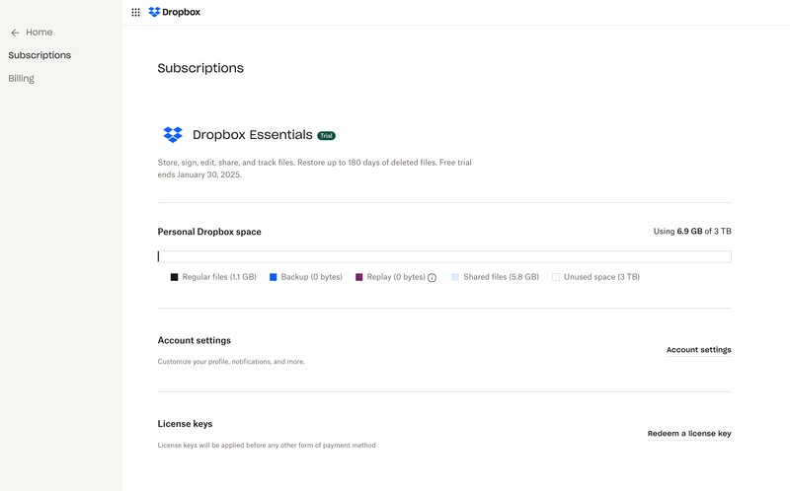The width and height of the screenshot is (790, 491).
Task: Click the Dropbox logo in header
Action: click(174, 13)
